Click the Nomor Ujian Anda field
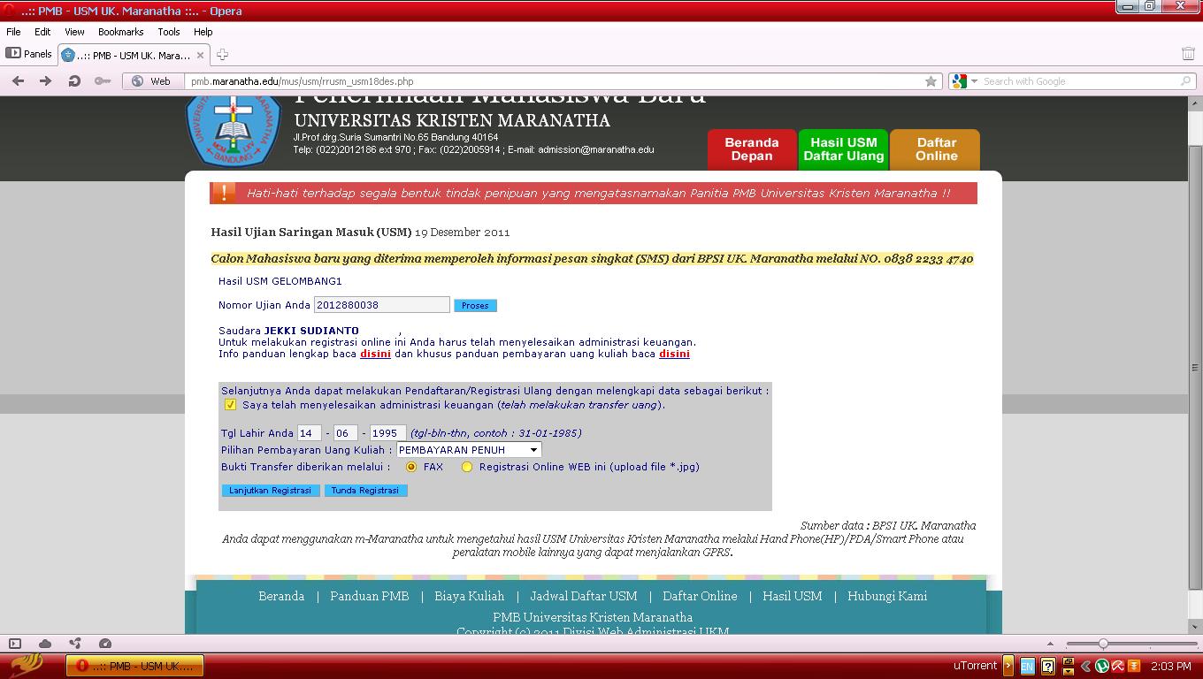Viewport: 1203px width, 679px height. click(382, 305)
